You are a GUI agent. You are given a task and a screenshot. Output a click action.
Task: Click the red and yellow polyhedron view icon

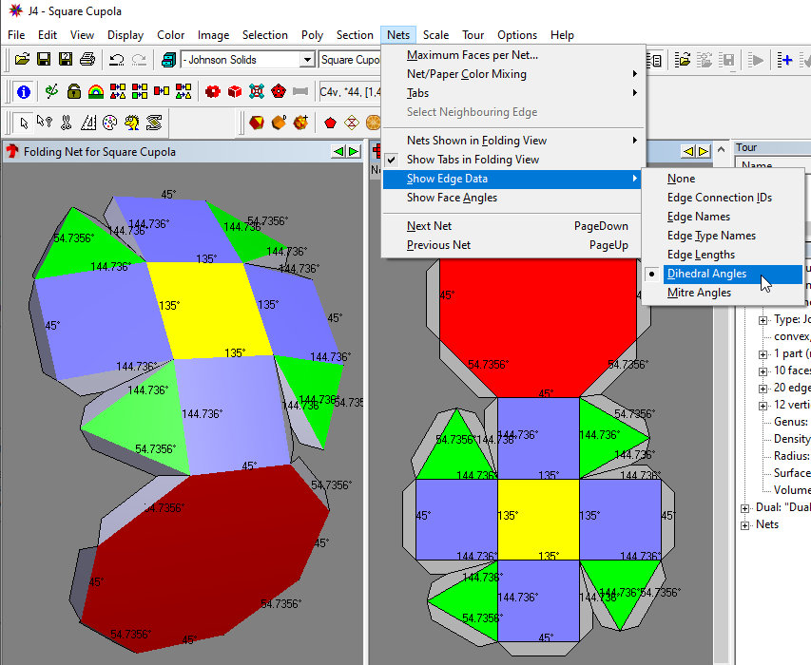click(x=257, y=123)
